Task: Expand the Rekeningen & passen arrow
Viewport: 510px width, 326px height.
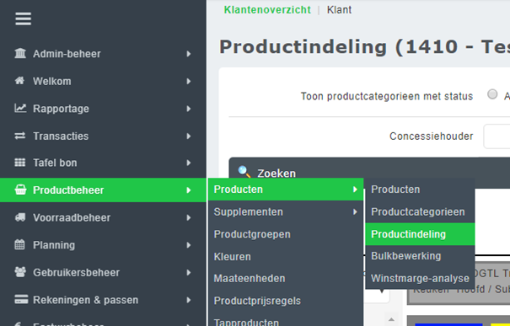Action: tap(189, 300)
